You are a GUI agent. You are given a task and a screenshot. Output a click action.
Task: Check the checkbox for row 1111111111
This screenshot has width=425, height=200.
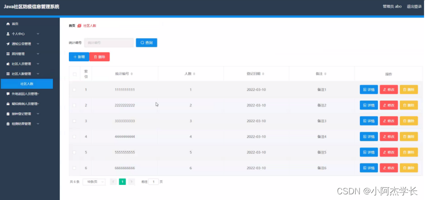(x=75, y=90)
